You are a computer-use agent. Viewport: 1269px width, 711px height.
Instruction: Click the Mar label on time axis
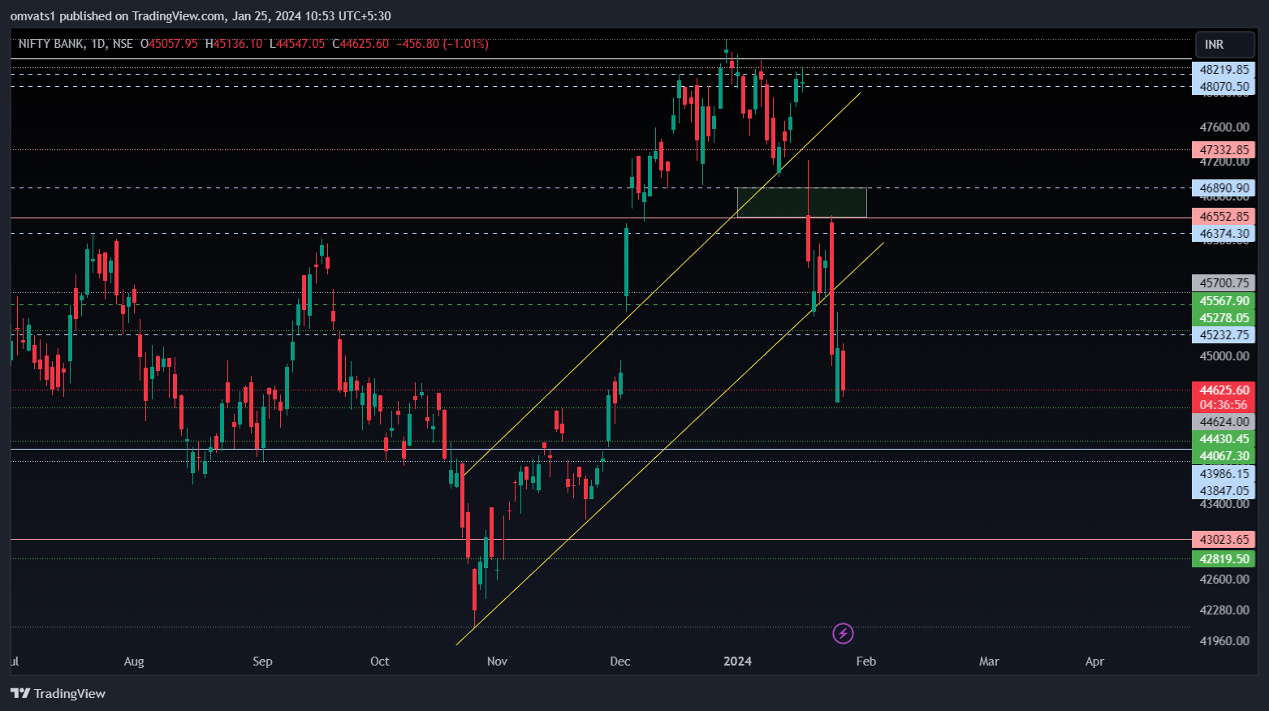click(989, 661)
